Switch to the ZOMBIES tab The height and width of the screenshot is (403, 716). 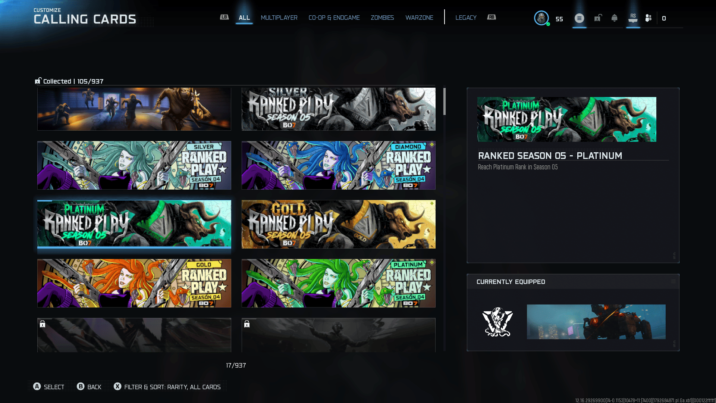click(382, 18)
